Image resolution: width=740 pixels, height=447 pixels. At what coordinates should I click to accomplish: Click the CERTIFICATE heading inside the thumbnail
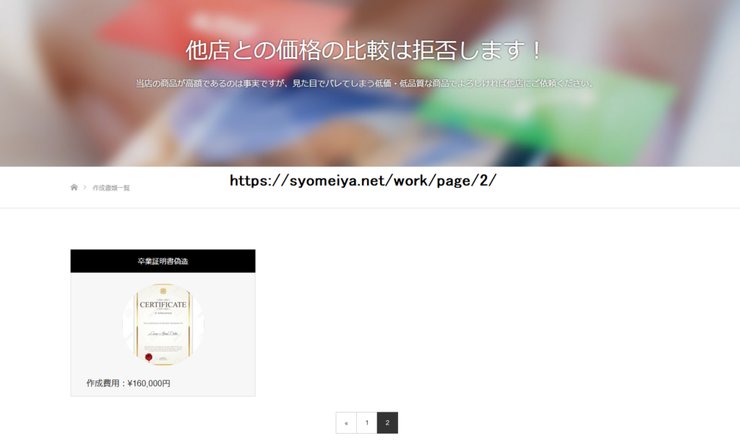(x=163, y=304)
